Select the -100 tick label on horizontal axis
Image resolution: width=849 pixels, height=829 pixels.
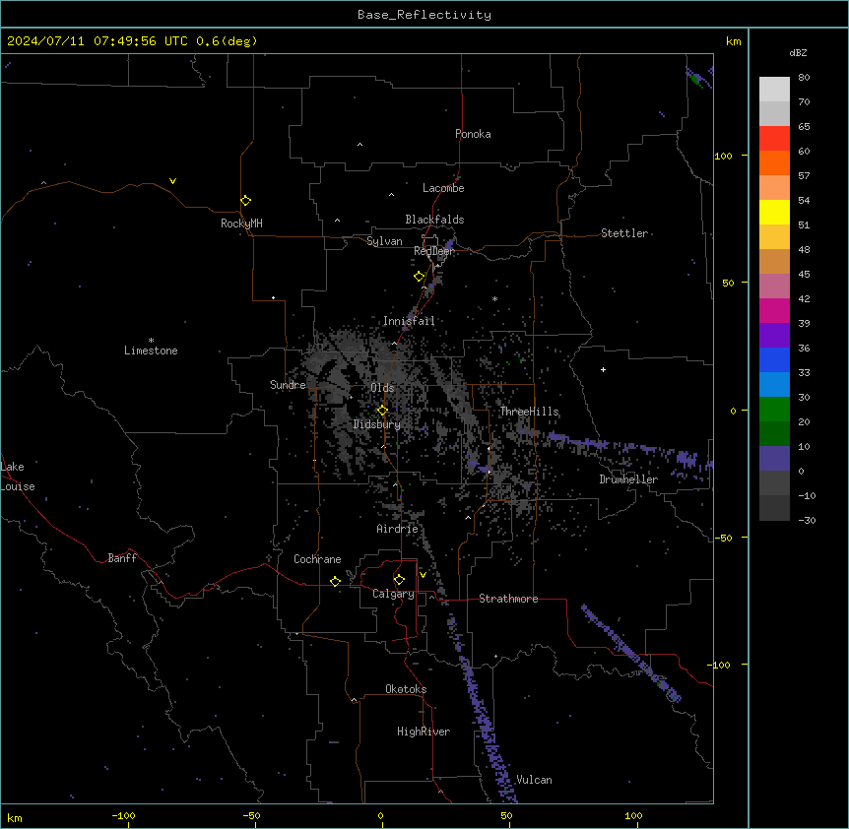[x=123, y=815]
